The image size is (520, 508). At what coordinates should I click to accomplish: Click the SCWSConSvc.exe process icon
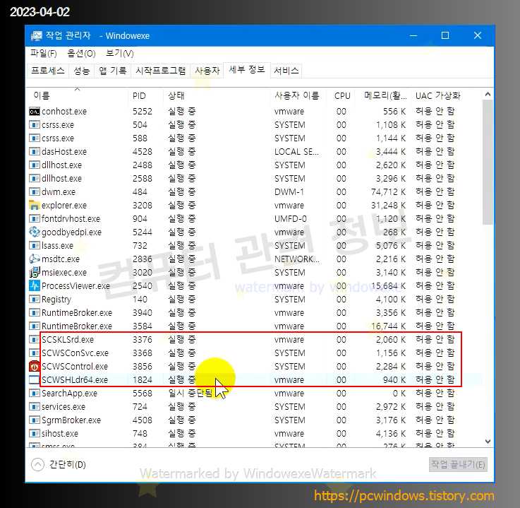(34, 353)
